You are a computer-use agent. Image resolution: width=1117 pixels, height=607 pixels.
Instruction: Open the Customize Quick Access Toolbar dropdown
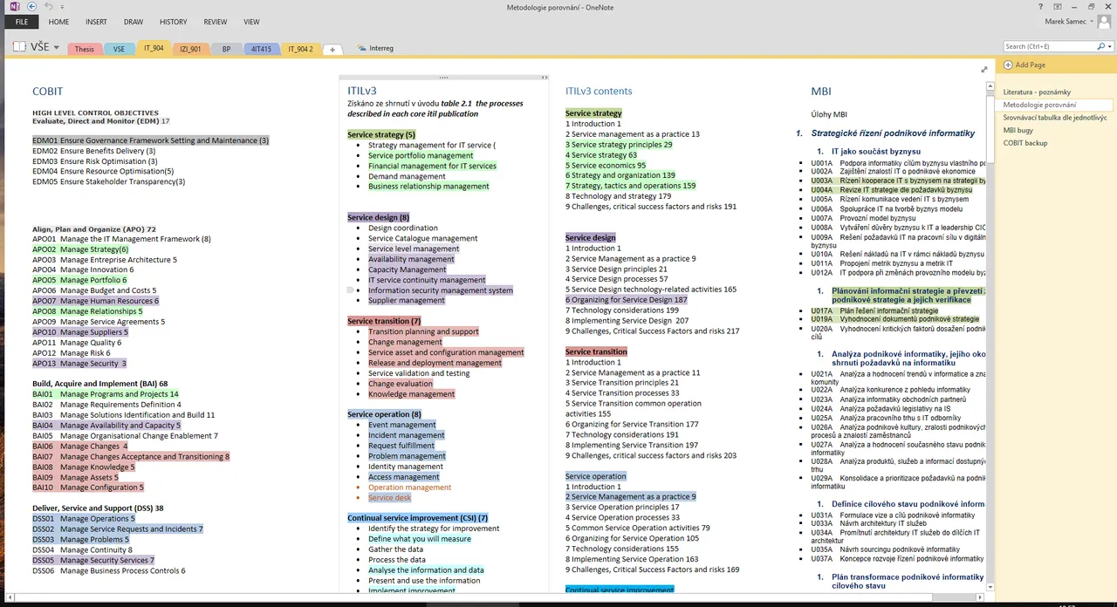click(63, 7)
